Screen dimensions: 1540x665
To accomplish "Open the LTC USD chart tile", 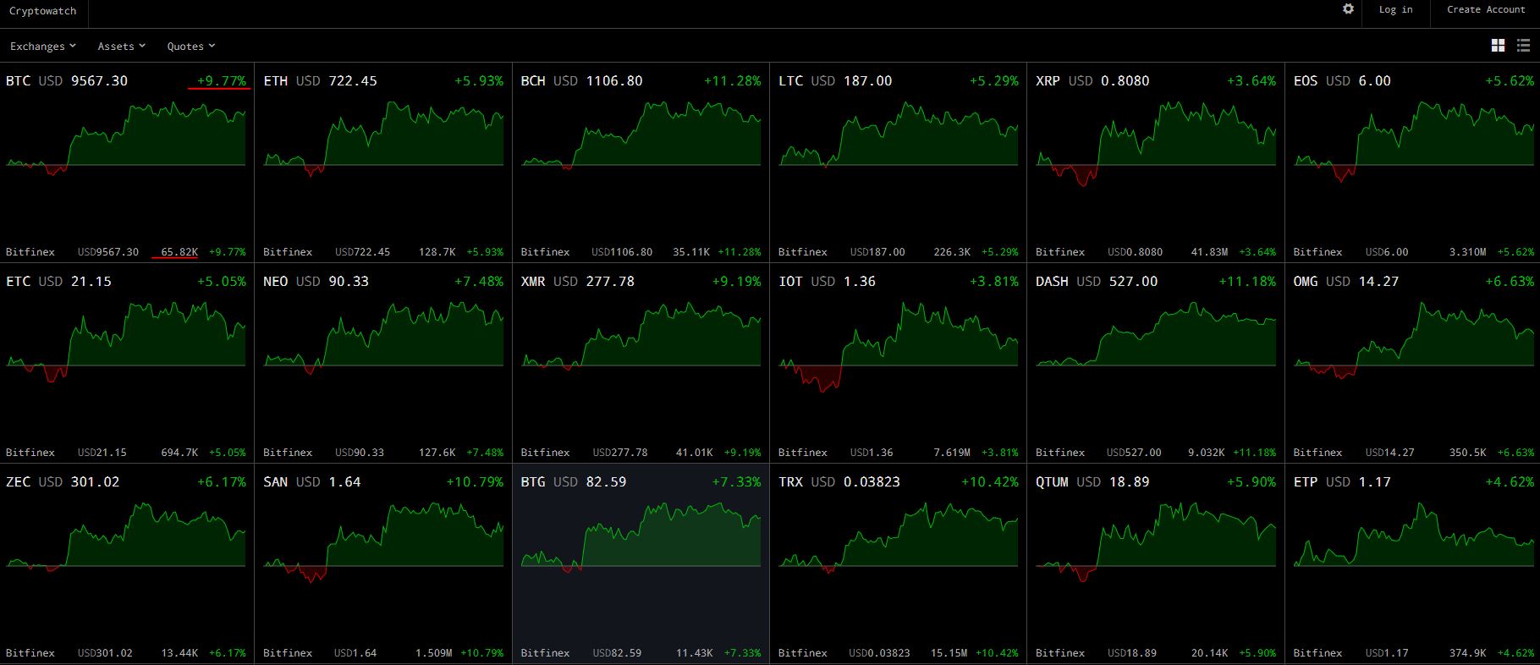I will 898,162.
